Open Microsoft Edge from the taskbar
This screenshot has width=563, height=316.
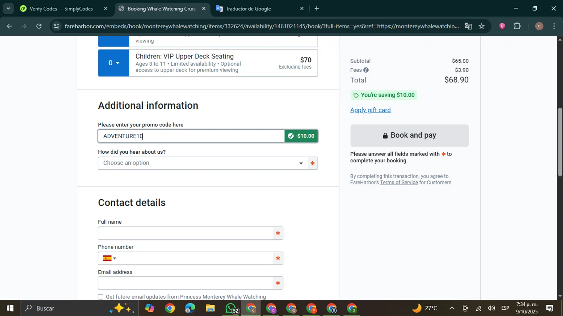coord(190,308)
